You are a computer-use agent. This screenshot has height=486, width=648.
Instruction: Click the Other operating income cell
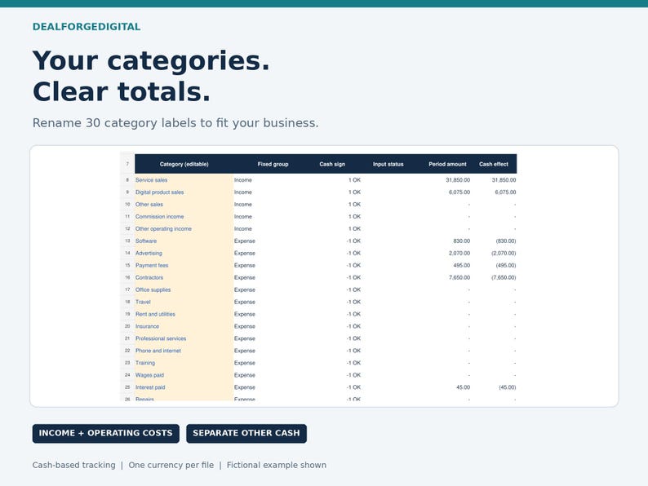[184, 229]
